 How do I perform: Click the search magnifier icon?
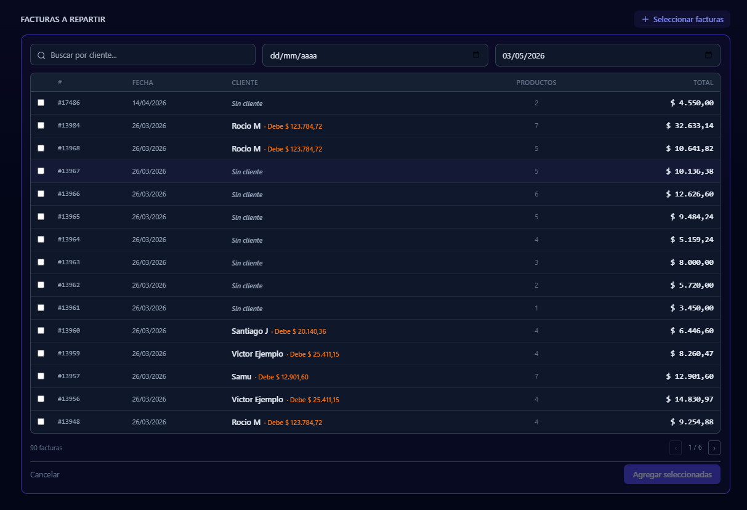coord(41,55)
